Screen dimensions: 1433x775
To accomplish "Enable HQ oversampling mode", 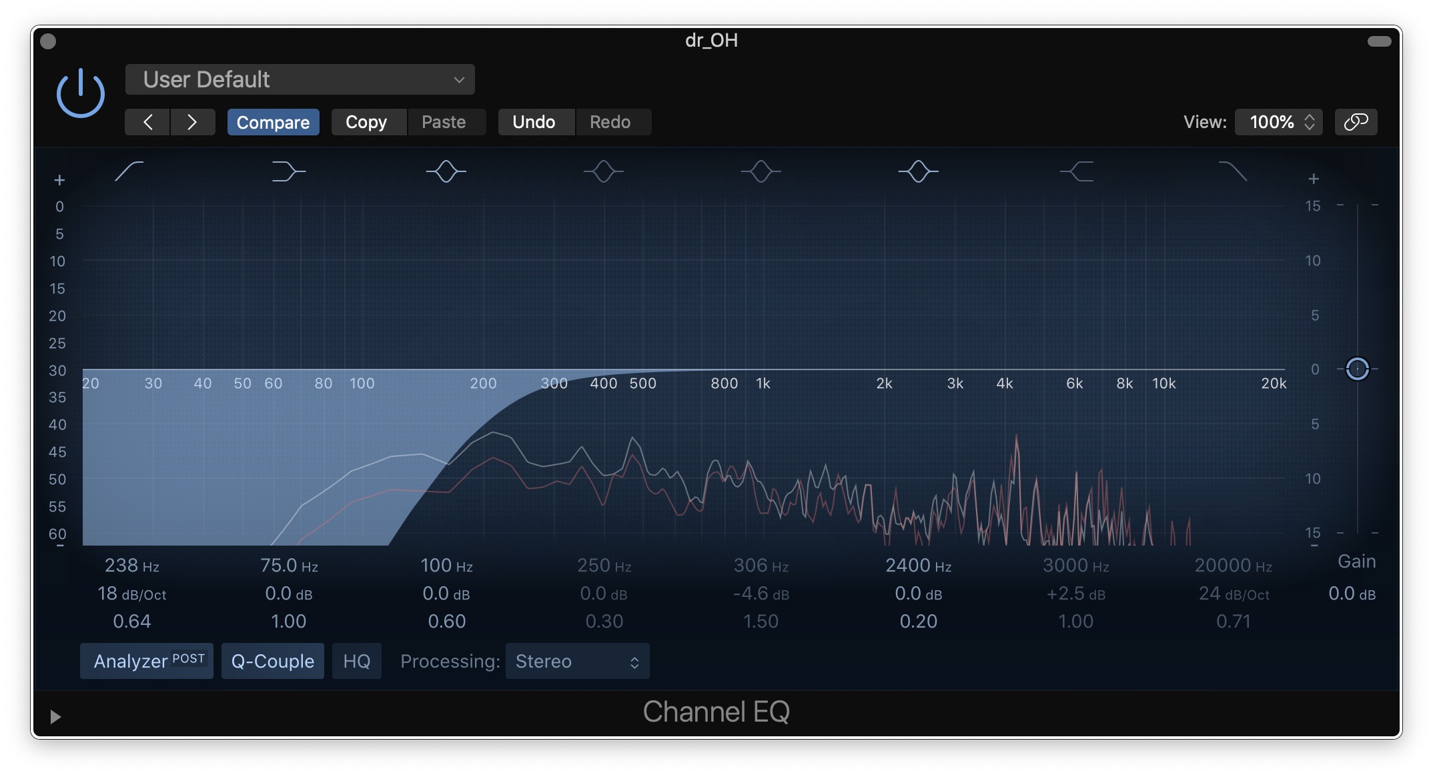I will [356, 661].
